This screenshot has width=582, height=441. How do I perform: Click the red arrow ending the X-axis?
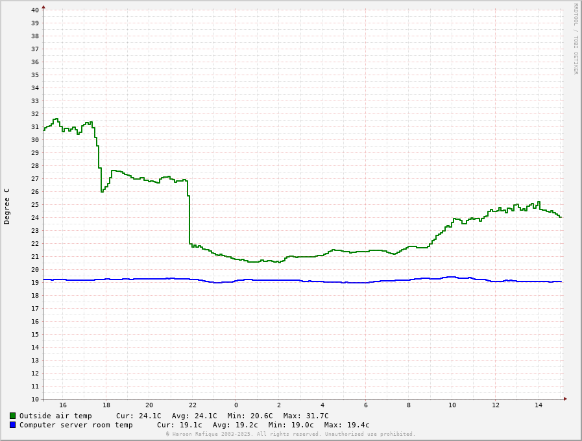[565, 399]
